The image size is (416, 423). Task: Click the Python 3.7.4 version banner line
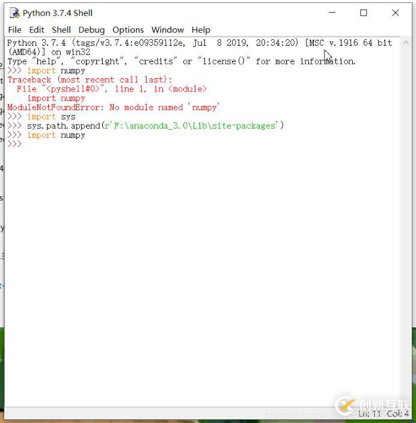(200, 43)
